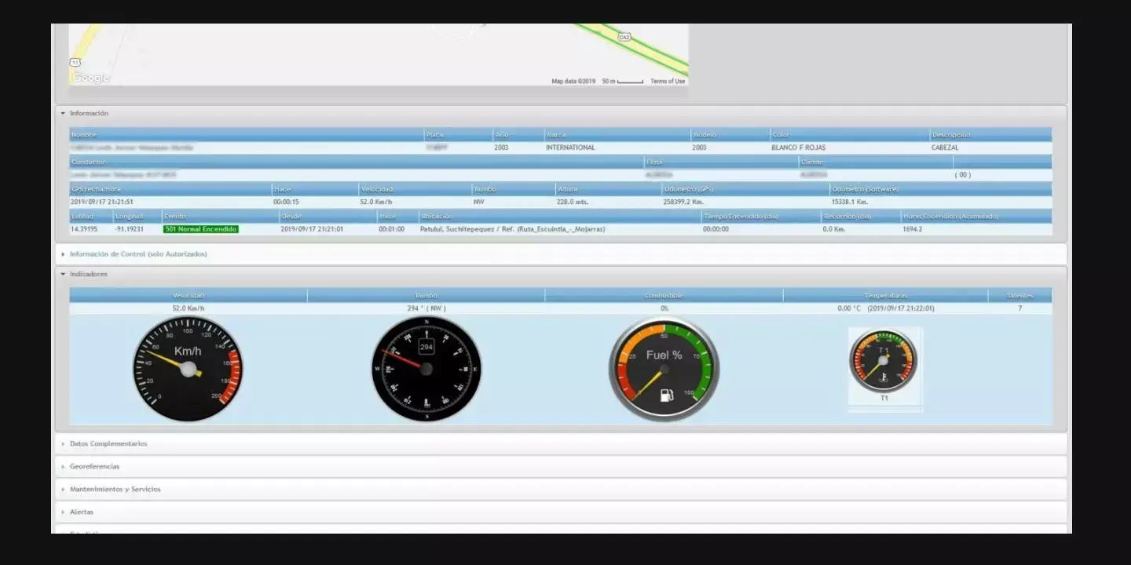Viewport: 1131px width, 565px height.
Task: Click the CABEZAL description cell
Action: click(945, 148)
